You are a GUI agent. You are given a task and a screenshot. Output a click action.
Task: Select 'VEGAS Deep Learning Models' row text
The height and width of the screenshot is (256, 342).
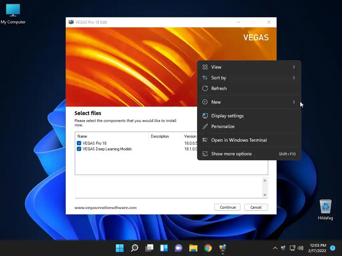107,149
